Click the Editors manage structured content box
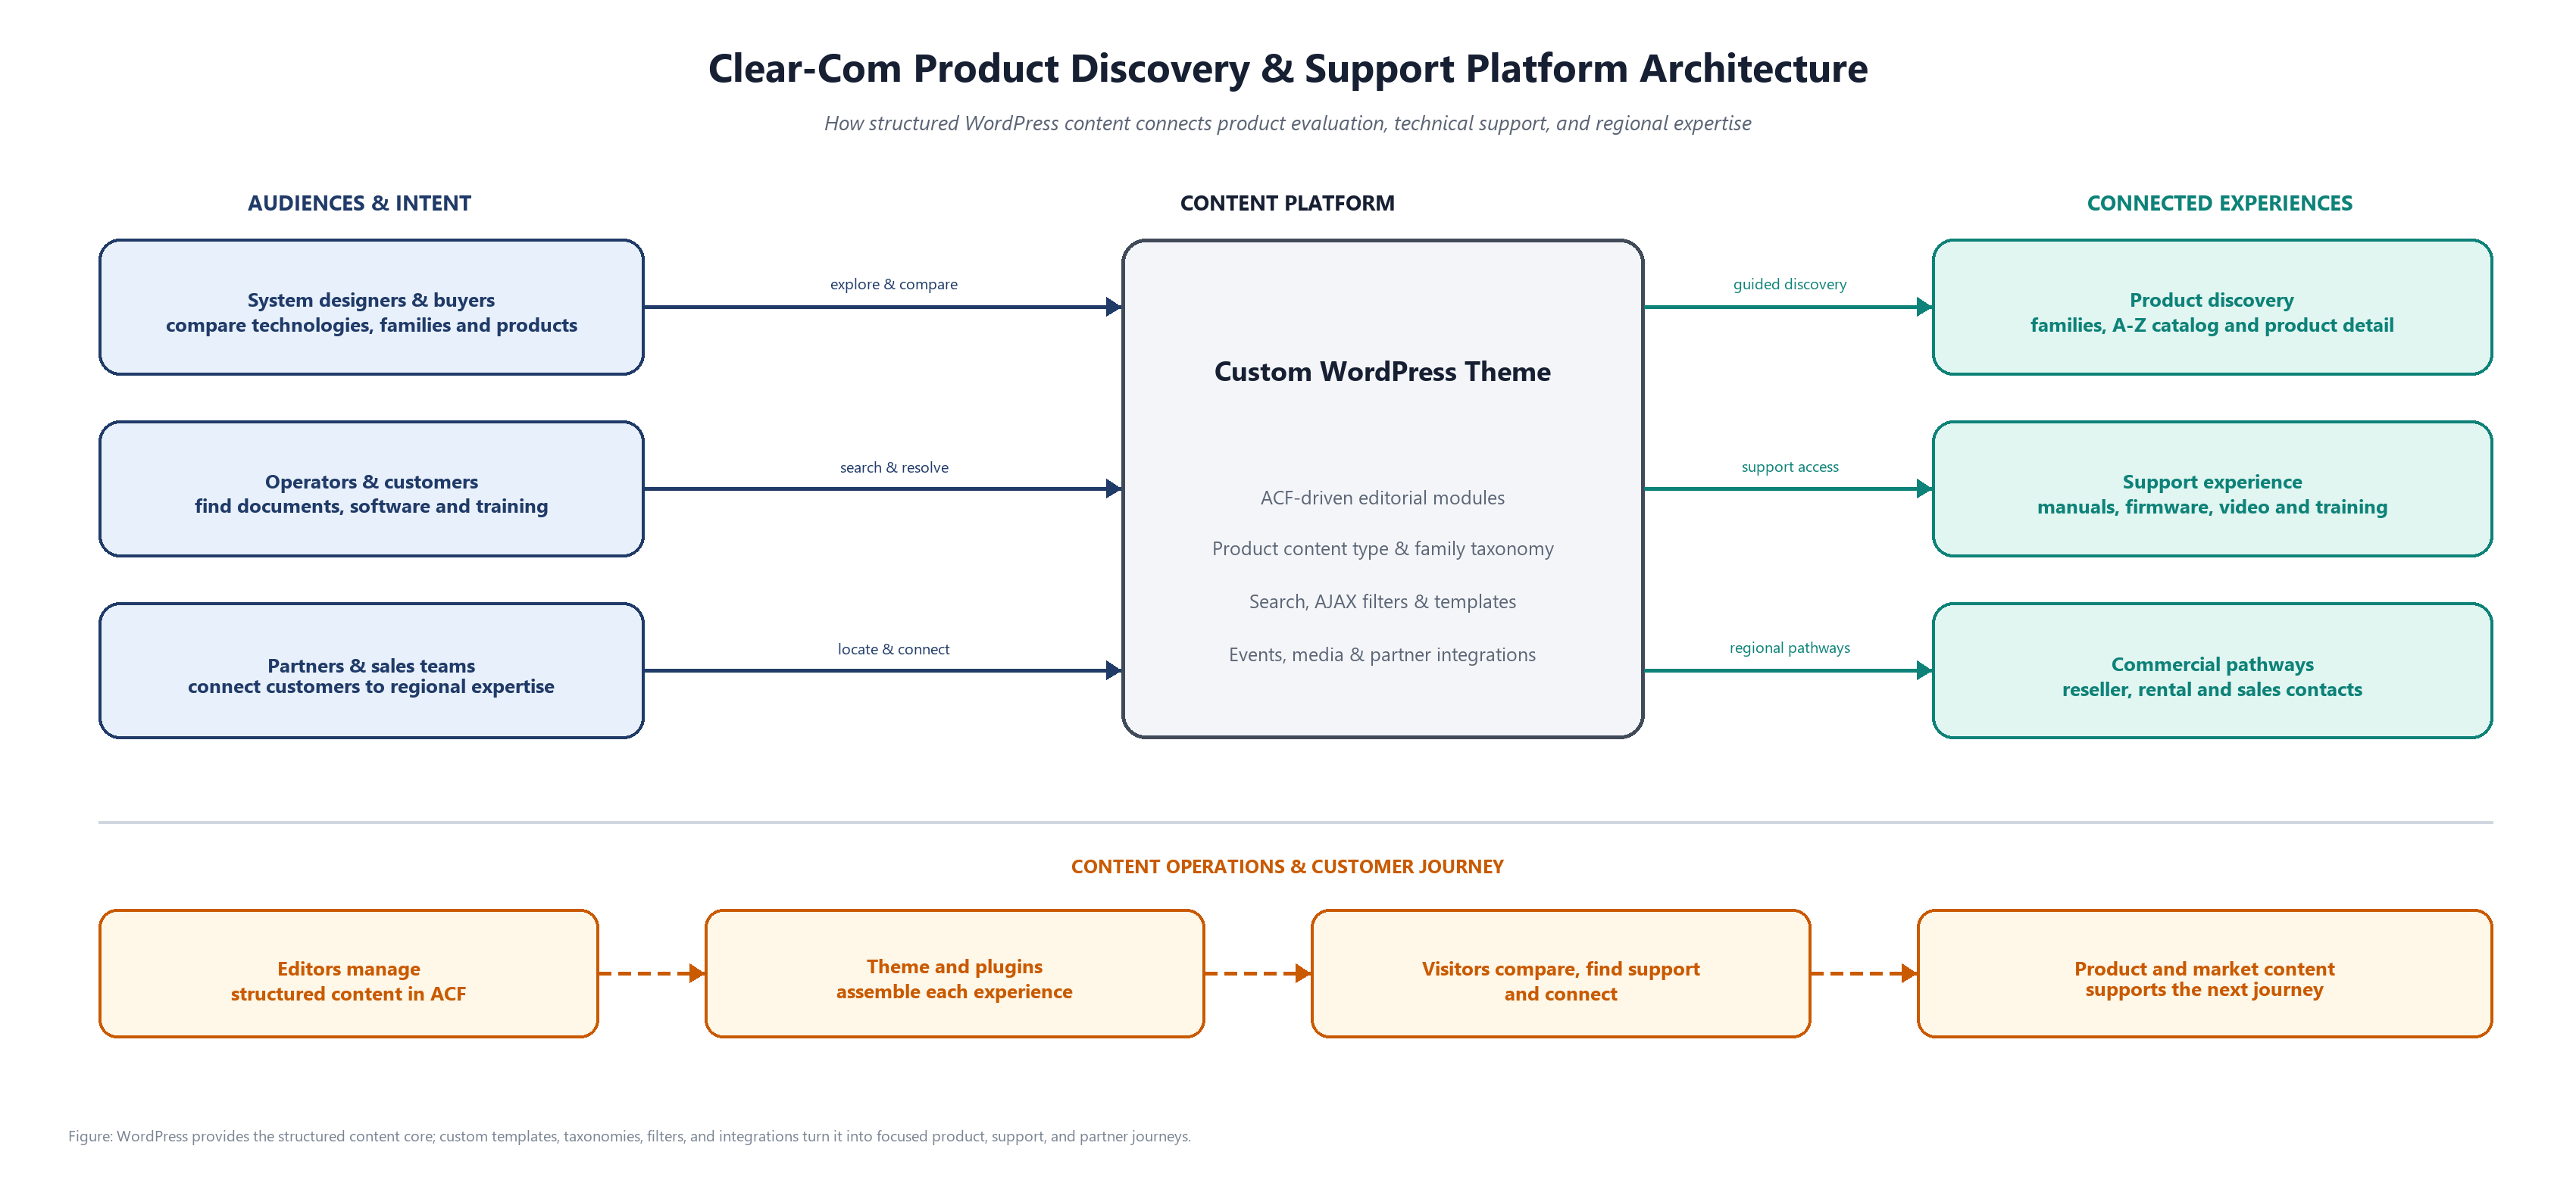This screenshot has width=2576, height=1177. 348,974
